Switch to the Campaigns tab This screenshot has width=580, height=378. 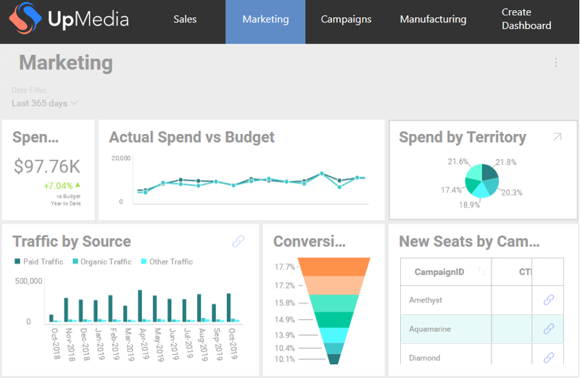(x=346, y=20)
